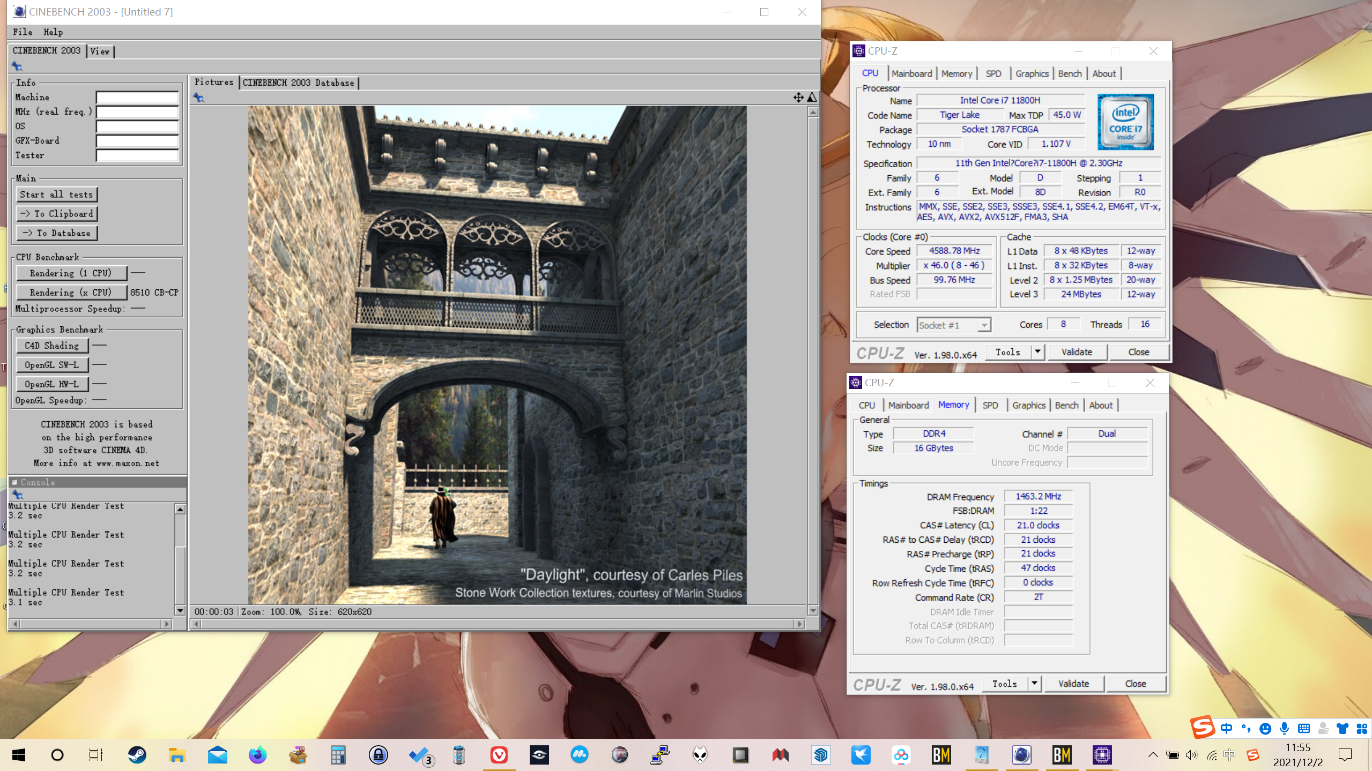Toggle Sogou Chinese/English mode indicator
1372x771 pixels.
pos(1226,728)
